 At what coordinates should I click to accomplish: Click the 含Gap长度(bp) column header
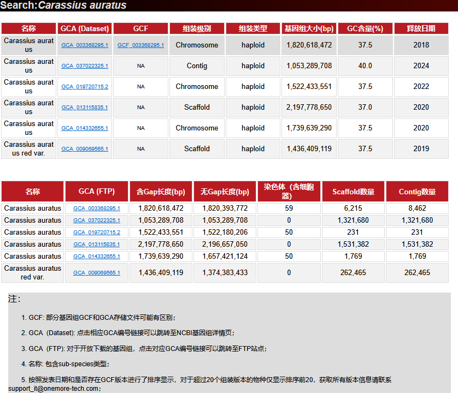click(161, 192)
